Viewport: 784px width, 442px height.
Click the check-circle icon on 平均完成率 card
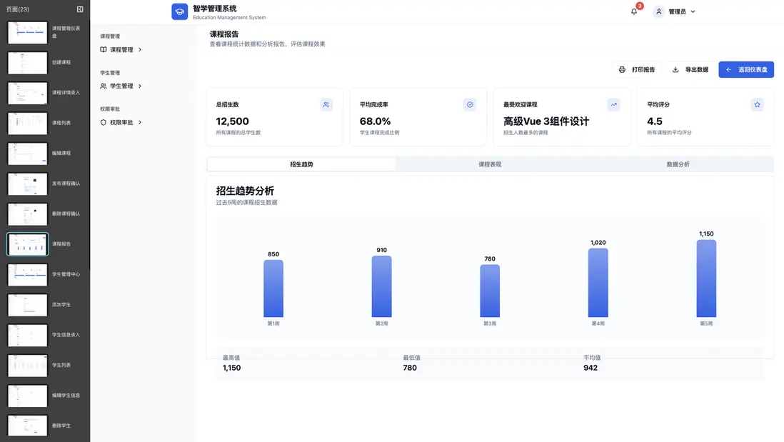coord(470,104)
